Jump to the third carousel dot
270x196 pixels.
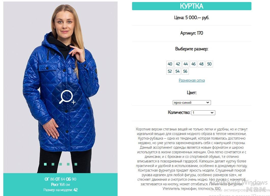coord(61,164)
